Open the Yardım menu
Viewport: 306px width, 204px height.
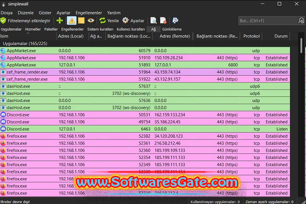(x=113, y=13)
